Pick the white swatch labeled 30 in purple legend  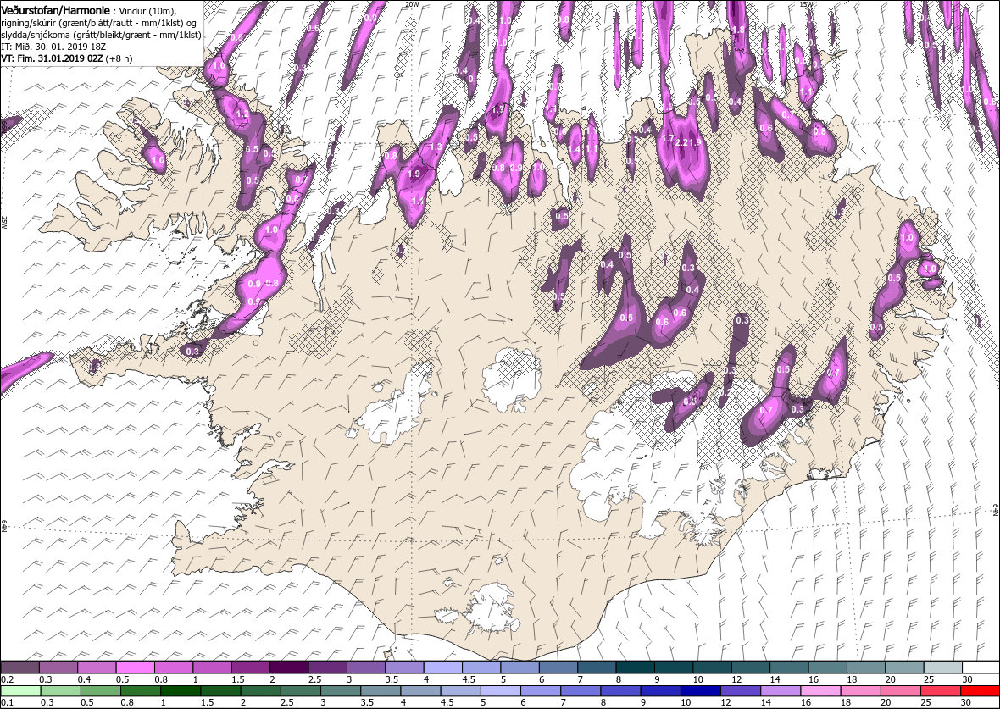coord(981,667)
